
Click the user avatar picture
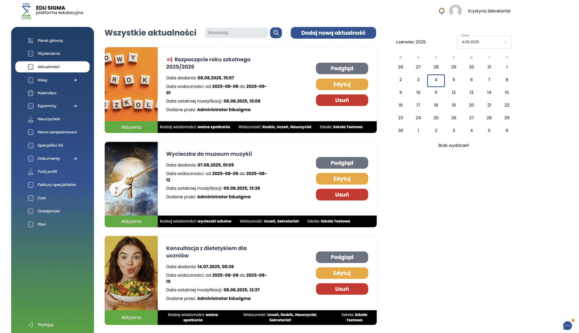[455, 11]
